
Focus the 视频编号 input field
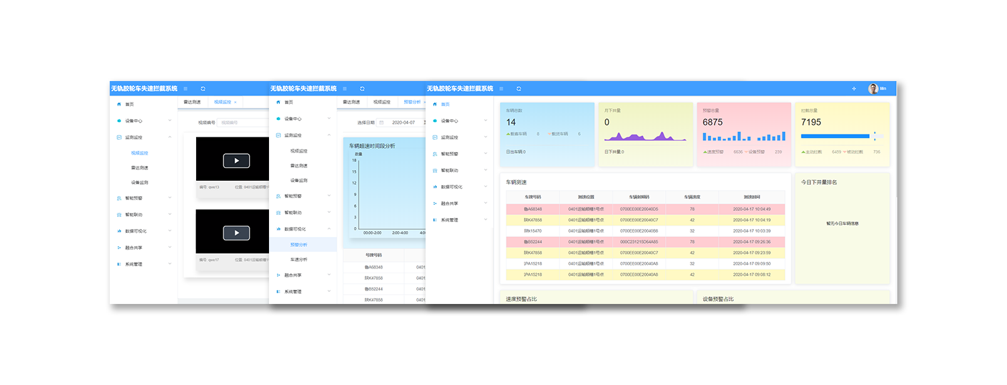click(244, 123)
